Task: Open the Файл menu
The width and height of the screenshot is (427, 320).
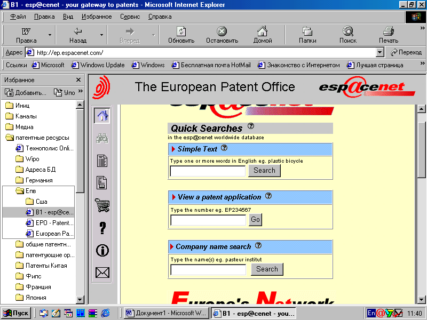Action: coord(18,17)
